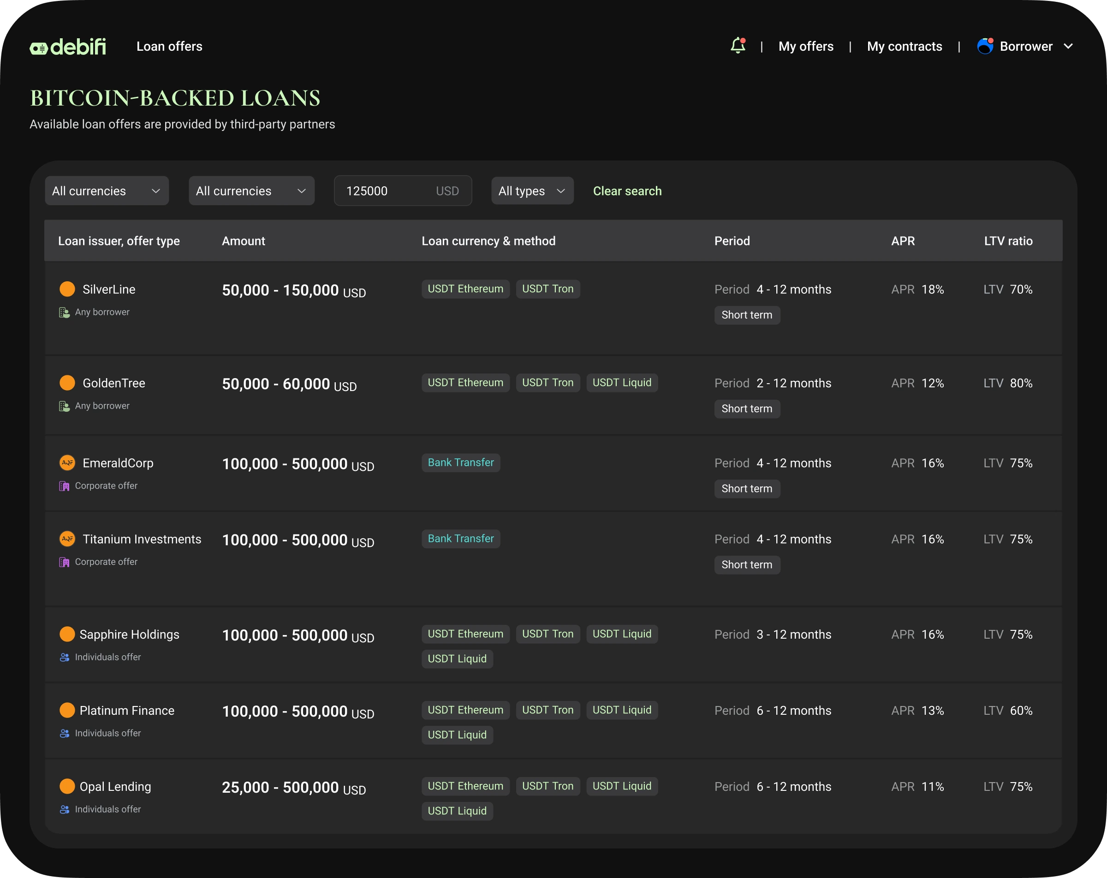The width and height of the screenshot is (1107, 878).
Task: Expand the All types filter
Action: click(532, 191)
